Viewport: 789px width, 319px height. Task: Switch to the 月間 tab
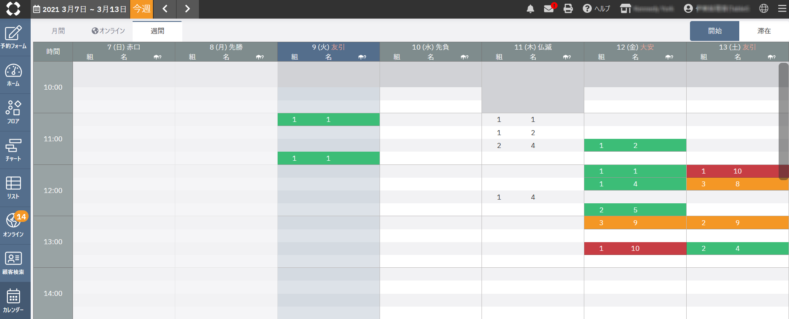58,31
